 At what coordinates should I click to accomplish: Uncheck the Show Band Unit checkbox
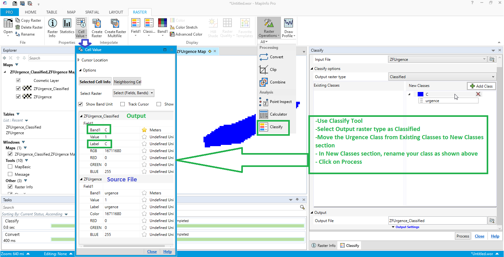point(81,104)
